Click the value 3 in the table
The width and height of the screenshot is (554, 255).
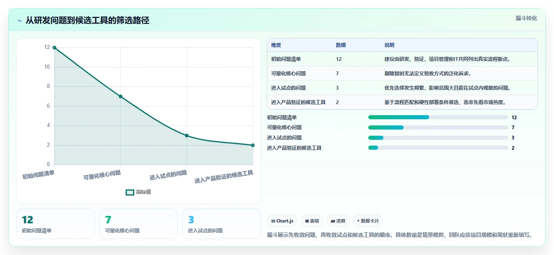click(337, 88)
